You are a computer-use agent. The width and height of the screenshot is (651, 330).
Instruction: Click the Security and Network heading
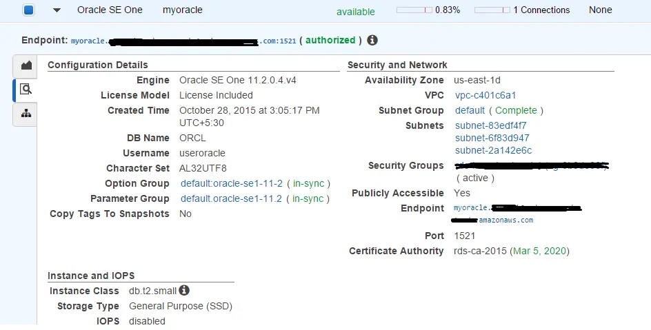point(397,65)
